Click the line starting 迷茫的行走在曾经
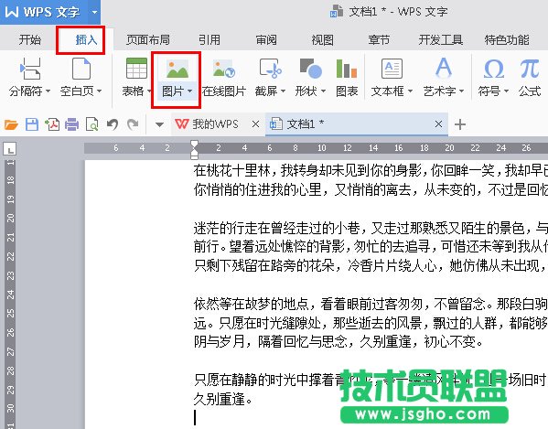This screenshot has height=429, width=548. (371, 228)
